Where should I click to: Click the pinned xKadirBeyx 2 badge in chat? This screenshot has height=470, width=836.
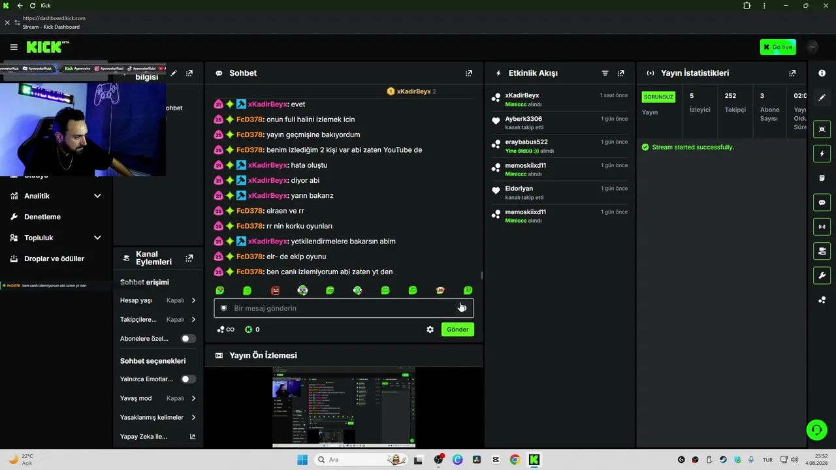pyautogui.click(x=411, y=91)
